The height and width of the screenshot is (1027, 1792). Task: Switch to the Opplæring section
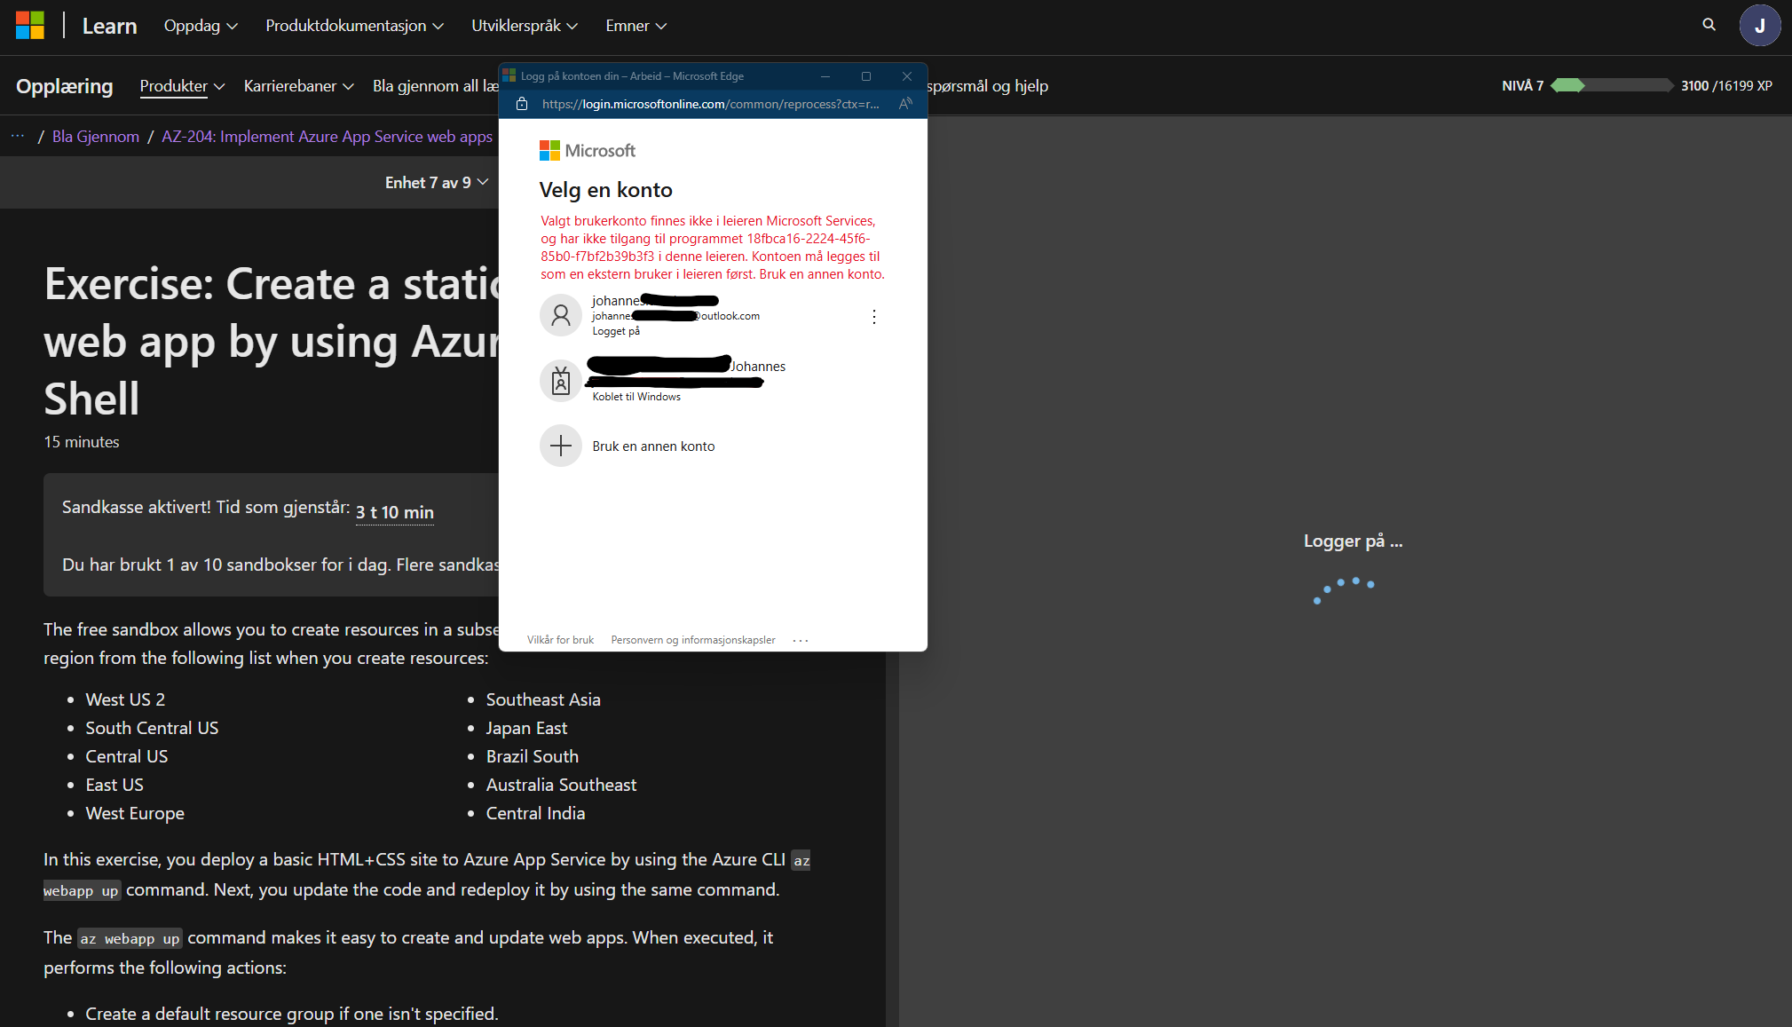pyautogui.click(x=64, y=85)
